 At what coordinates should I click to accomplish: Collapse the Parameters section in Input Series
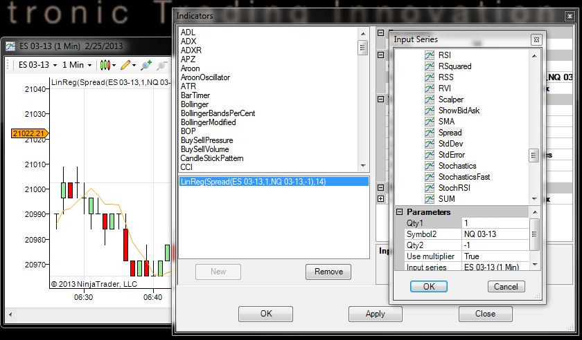point(399,212)
